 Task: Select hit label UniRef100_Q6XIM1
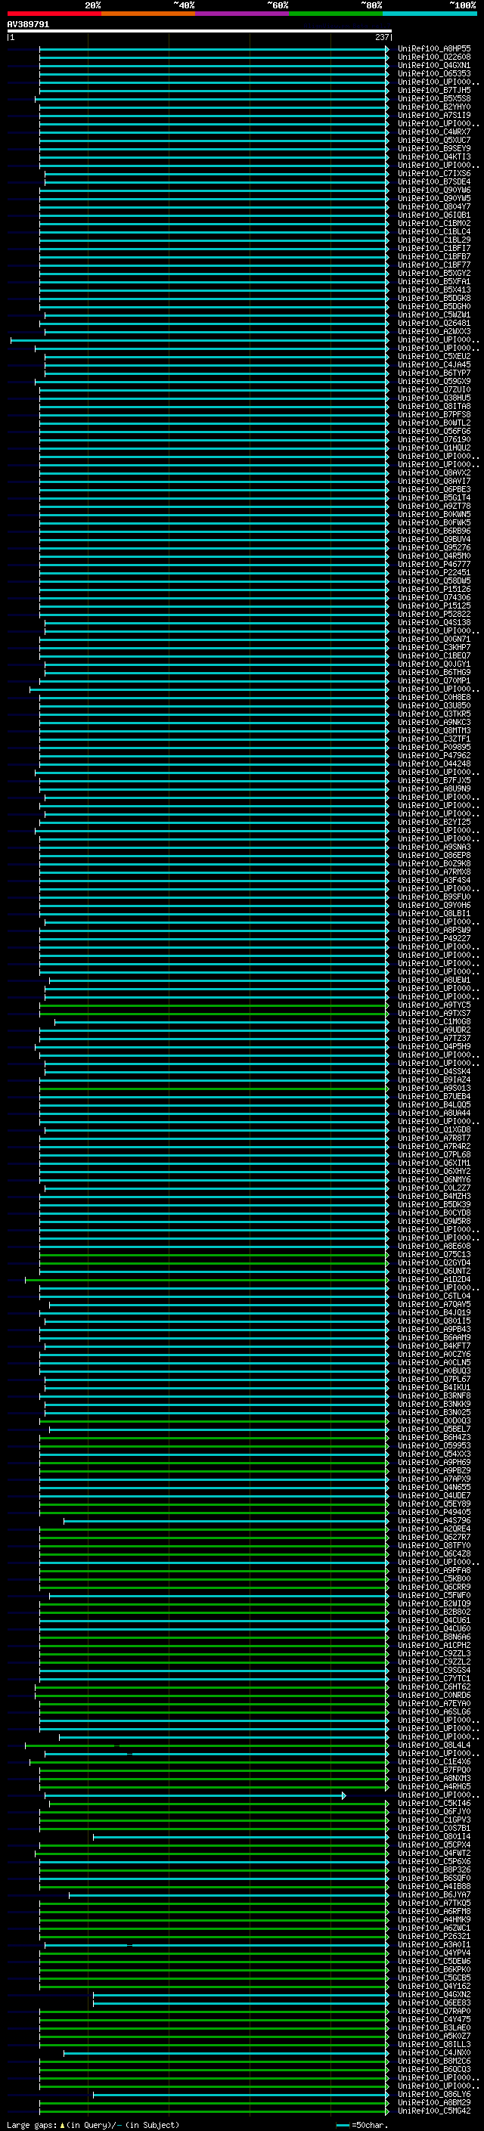[x=434, y=1163]
